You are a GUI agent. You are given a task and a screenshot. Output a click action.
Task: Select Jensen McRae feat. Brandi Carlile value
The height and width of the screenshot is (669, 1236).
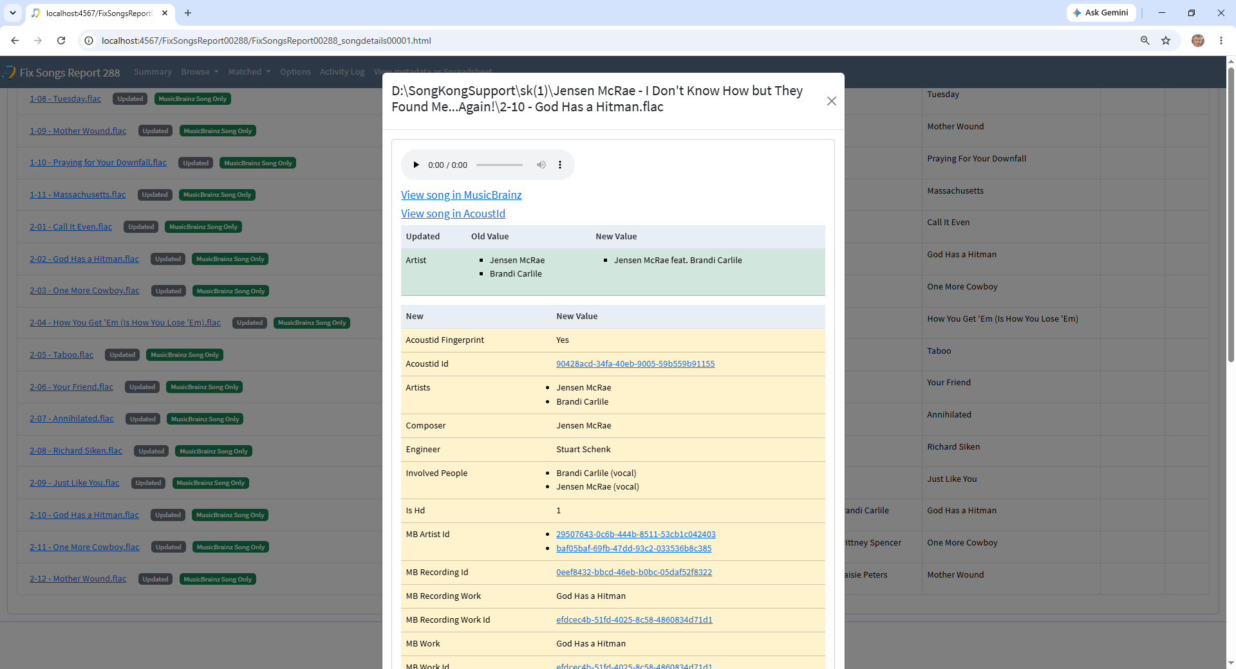(x=678, y=261)
